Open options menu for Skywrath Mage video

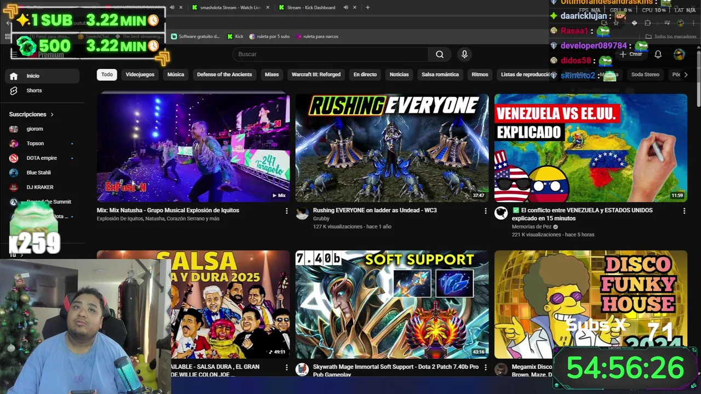coord(485,367)
